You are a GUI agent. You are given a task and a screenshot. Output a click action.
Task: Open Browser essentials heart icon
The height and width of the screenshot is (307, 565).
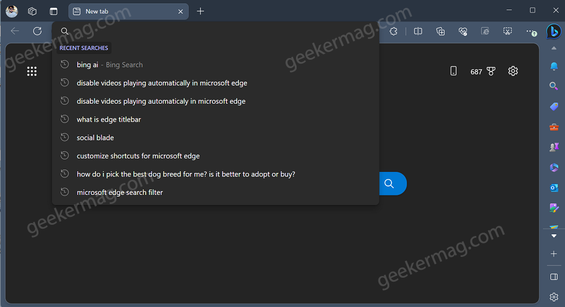point(463,32)
